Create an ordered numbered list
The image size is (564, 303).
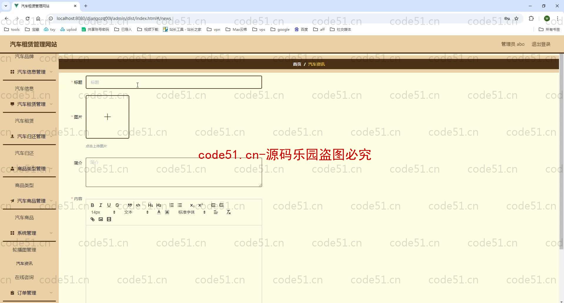click(x=172, y=205)
